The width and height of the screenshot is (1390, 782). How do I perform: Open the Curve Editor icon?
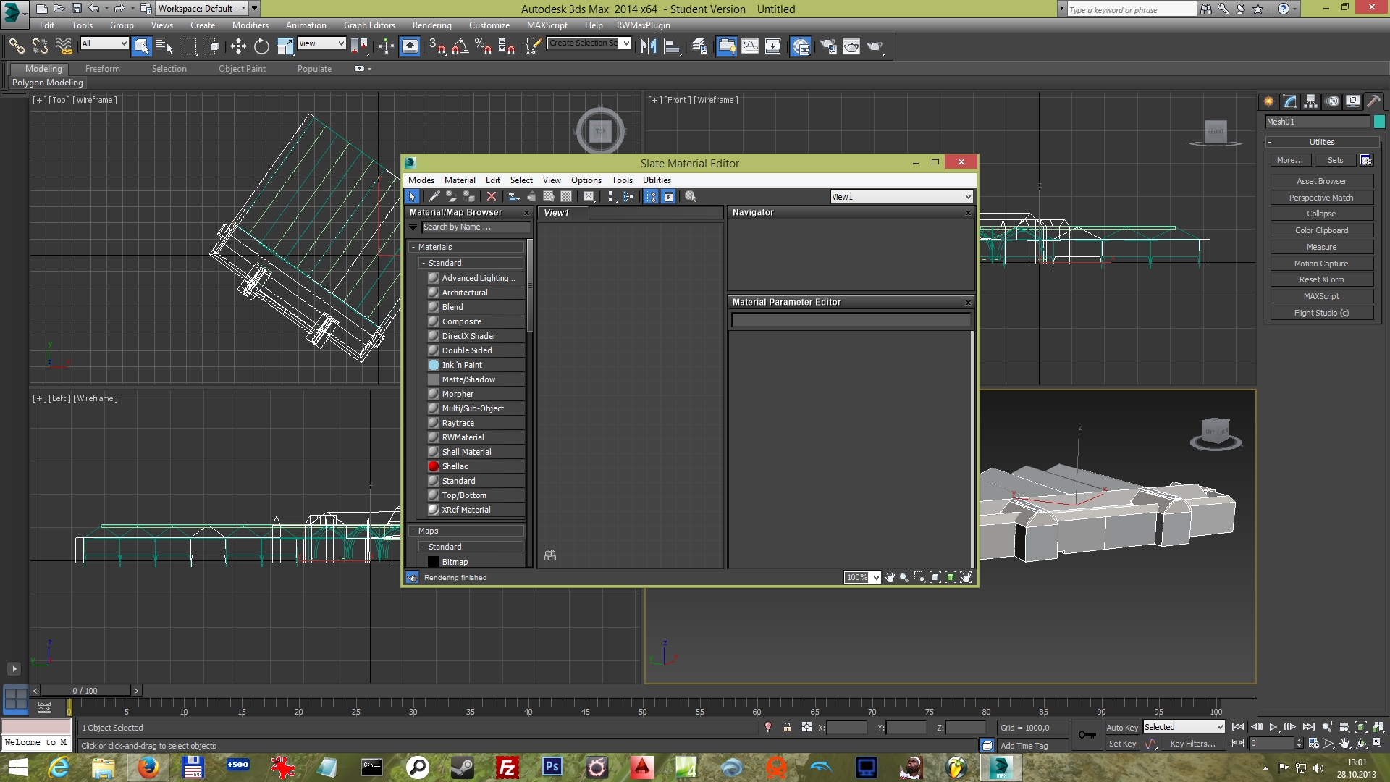tap(750, 46)
